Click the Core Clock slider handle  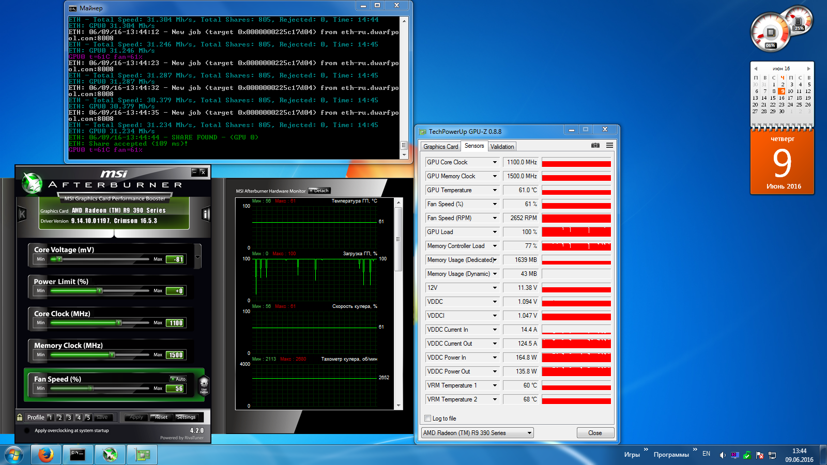tap(119, 323)
